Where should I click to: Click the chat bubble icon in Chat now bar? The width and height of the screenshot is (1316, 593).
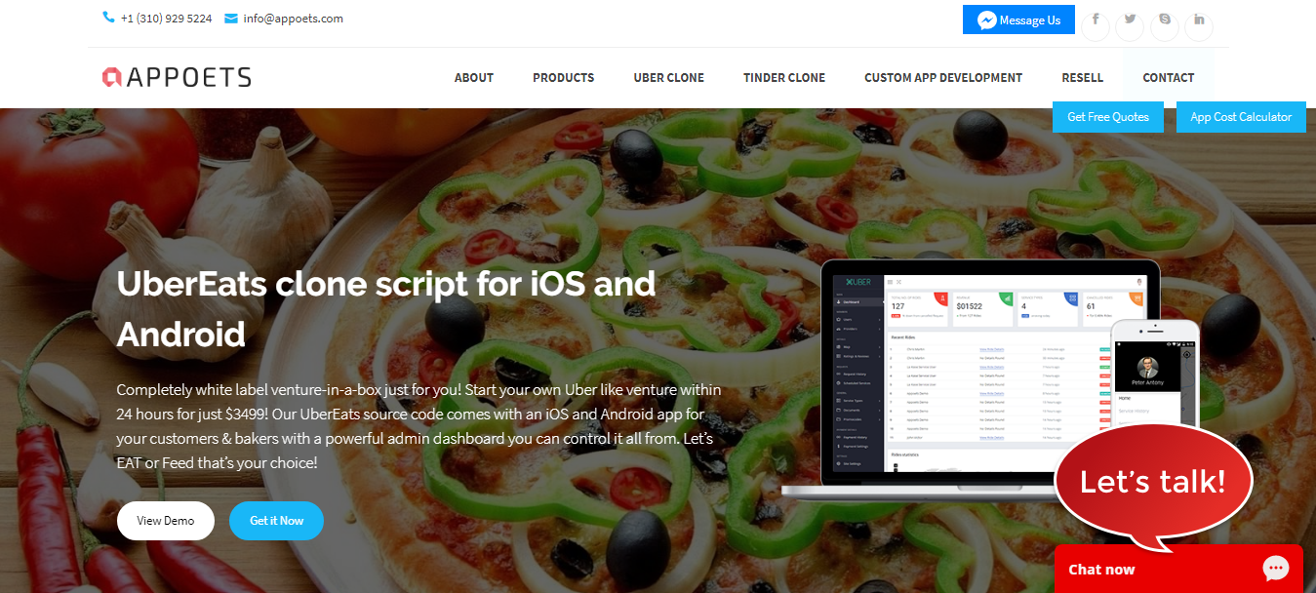(1276, 569)
